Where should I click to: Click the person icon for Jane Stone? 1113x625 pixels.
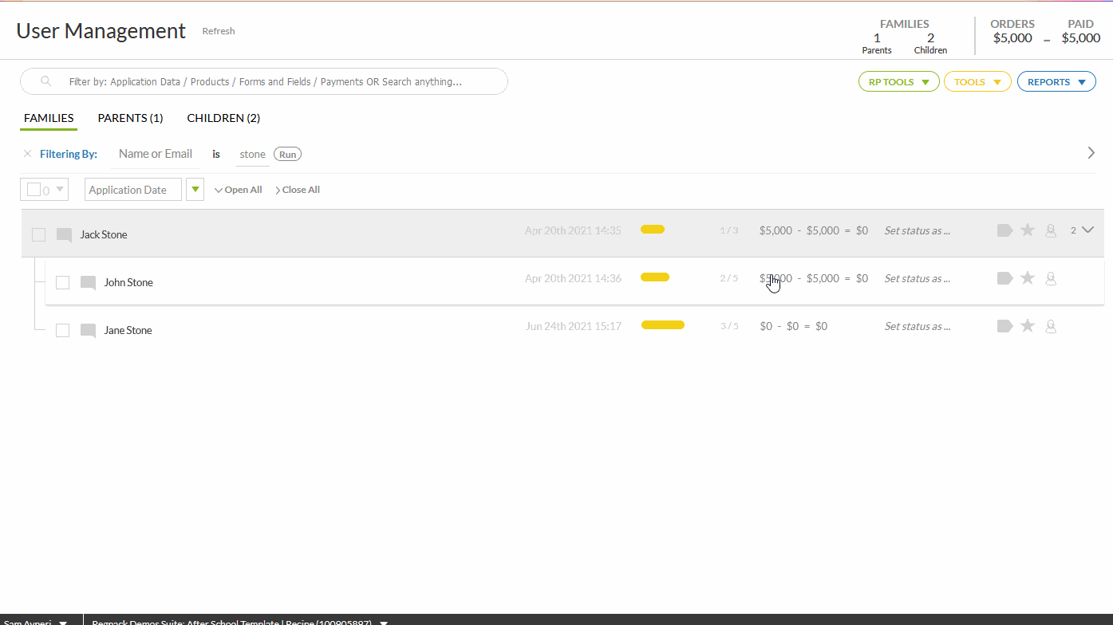click(1051, 326)
